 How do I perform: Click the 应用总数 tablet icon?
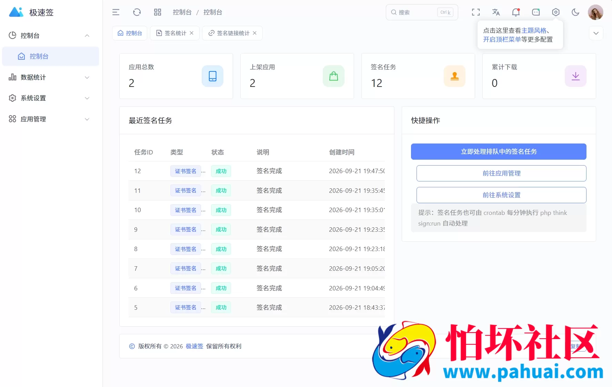pos(213,76)
